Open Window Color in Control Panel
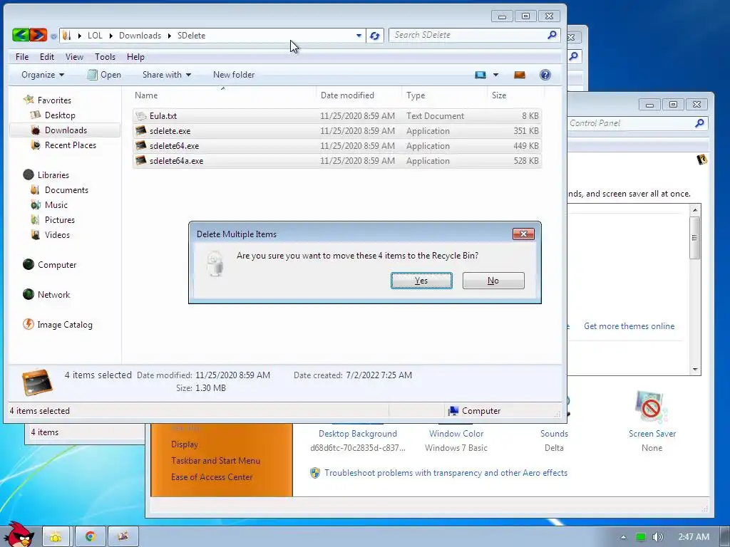 tap(456, 434)
